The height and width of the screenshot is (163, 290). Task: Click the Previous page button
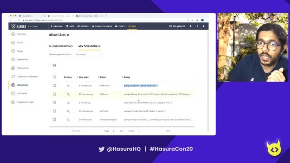(76, 131)
